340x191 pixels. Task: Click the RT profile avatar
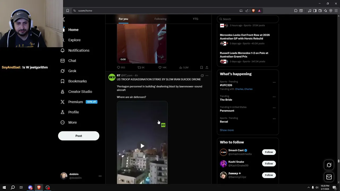tap(112, 77)
